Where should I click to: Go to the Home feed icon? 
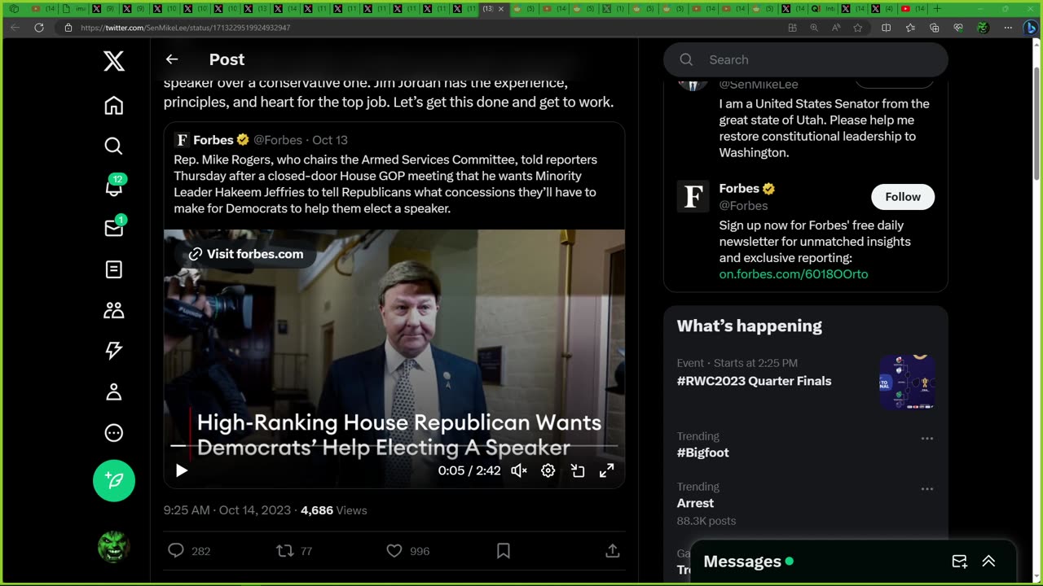click(114, 106)
